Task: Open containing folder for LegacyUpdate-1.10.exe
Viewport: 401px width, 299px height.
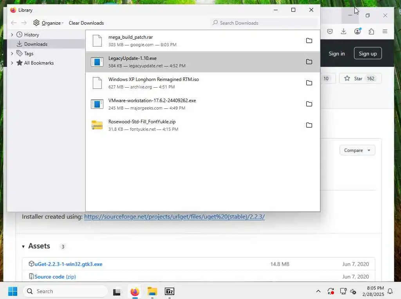Action: 309,62
